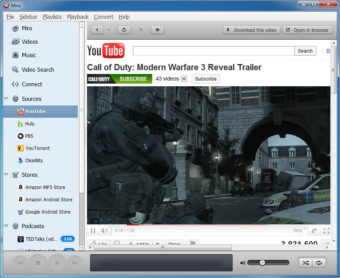The image size is (340, 278).
Task: Open the File menu
Action: 10,17
